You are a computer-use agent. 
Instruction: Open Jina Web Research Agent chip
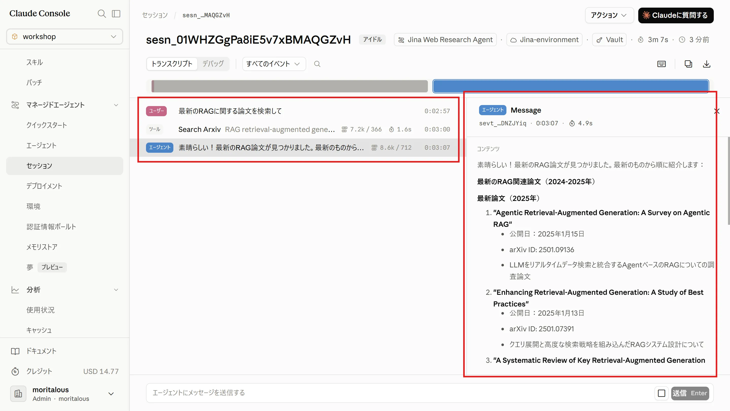[x=445, y=40]
